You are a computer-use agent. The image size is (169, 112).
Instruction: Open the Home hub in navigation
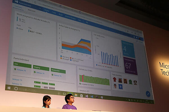point(46,11)
